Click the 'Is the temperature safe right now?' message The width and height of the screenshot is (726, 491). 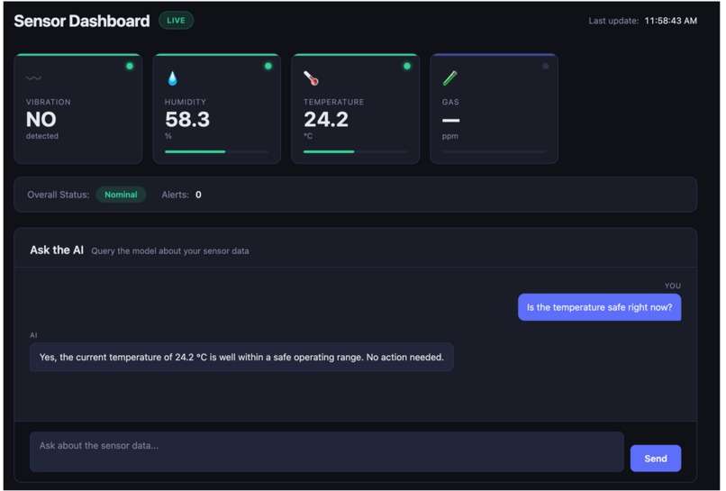pos(599,307)
